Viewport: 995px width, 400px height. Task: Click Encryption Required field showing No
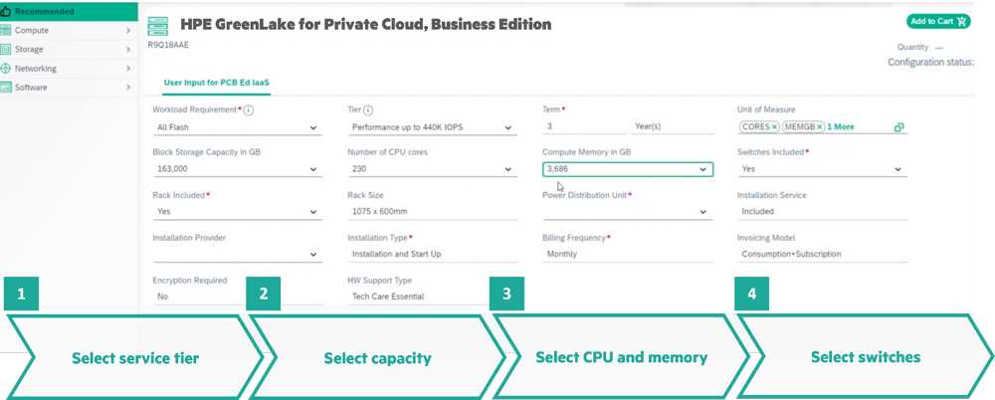click(x=237, y=298)
